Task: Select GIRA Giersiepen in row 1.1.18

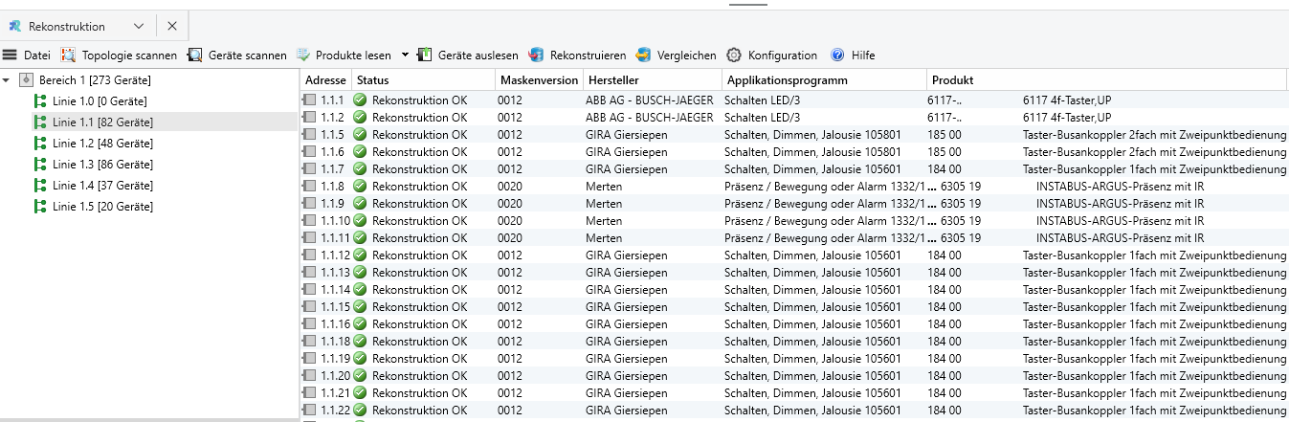Action: (627, 341)
